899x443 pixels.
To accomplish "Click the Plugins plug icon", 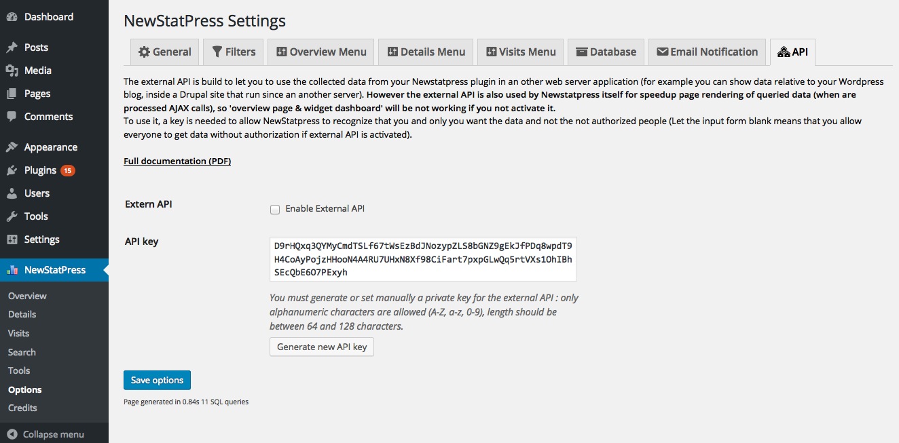I will (x=12, y=170).
